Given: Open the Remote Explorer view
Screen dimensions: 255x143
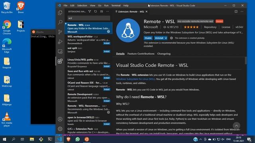Looking at the screenshot, I should pyautogui.click(x=60, y=51).
